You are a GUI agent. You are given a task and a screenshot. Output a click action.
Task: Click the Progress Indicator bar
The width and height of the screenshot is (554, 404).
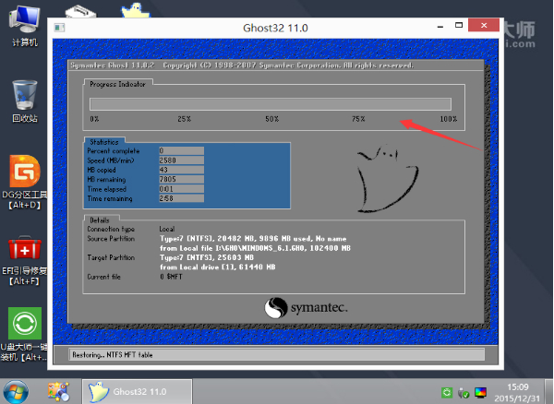point(270,104)
